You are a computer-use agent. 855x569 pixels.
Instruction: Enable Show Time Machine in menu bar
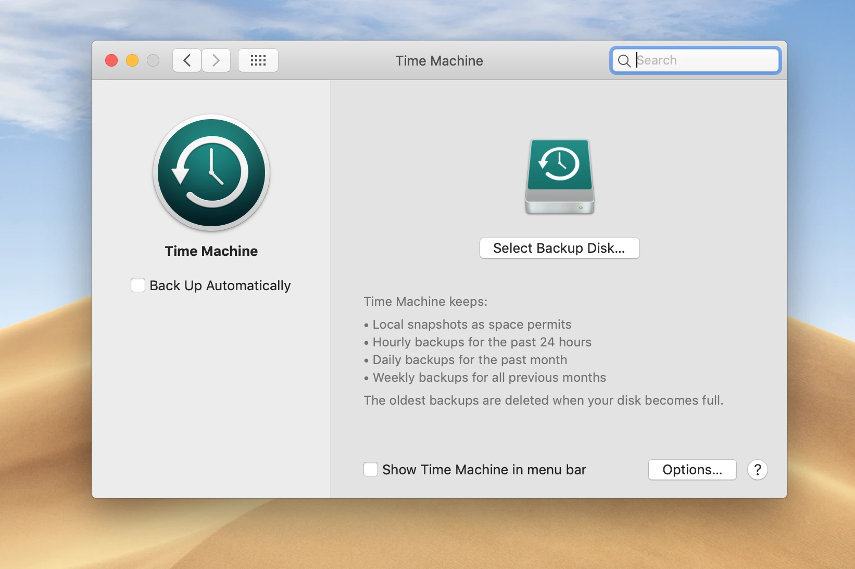click(x=370, y=469)
